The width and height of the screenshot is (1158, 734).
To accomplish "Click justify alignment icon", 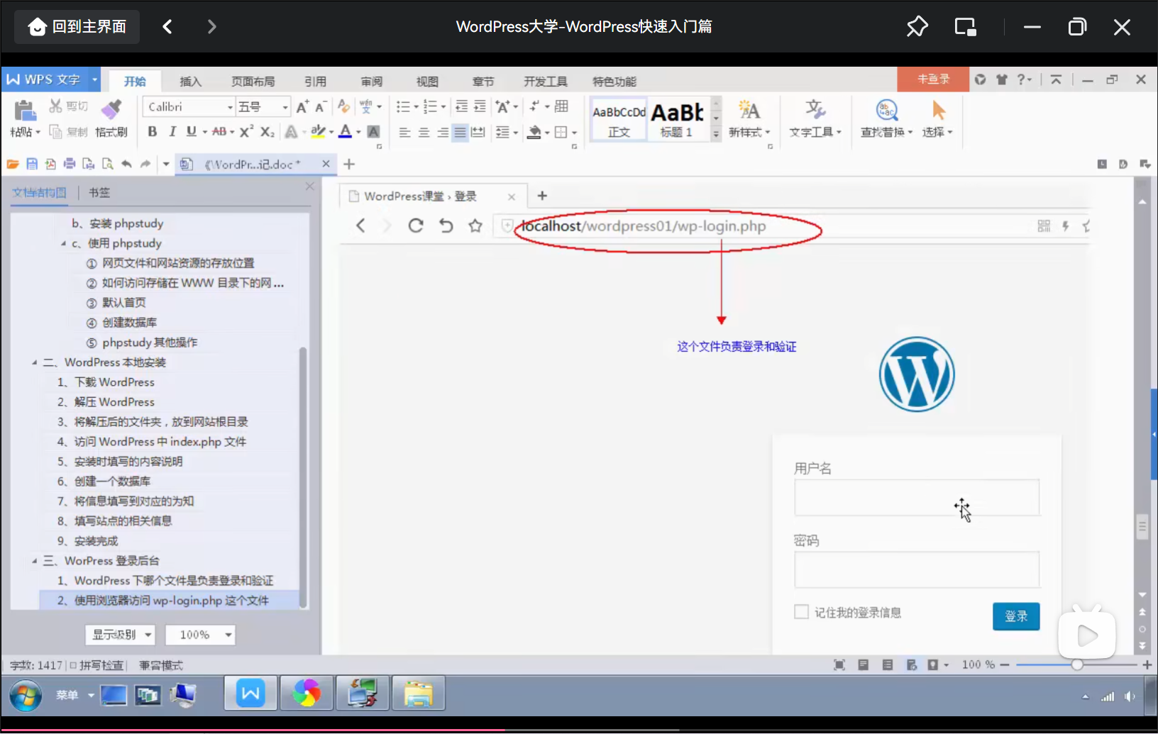I will pyautogui.click(x=461, y=133).
